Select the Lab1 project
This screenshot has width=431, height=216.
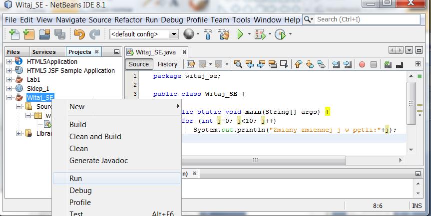coord(33,80)
